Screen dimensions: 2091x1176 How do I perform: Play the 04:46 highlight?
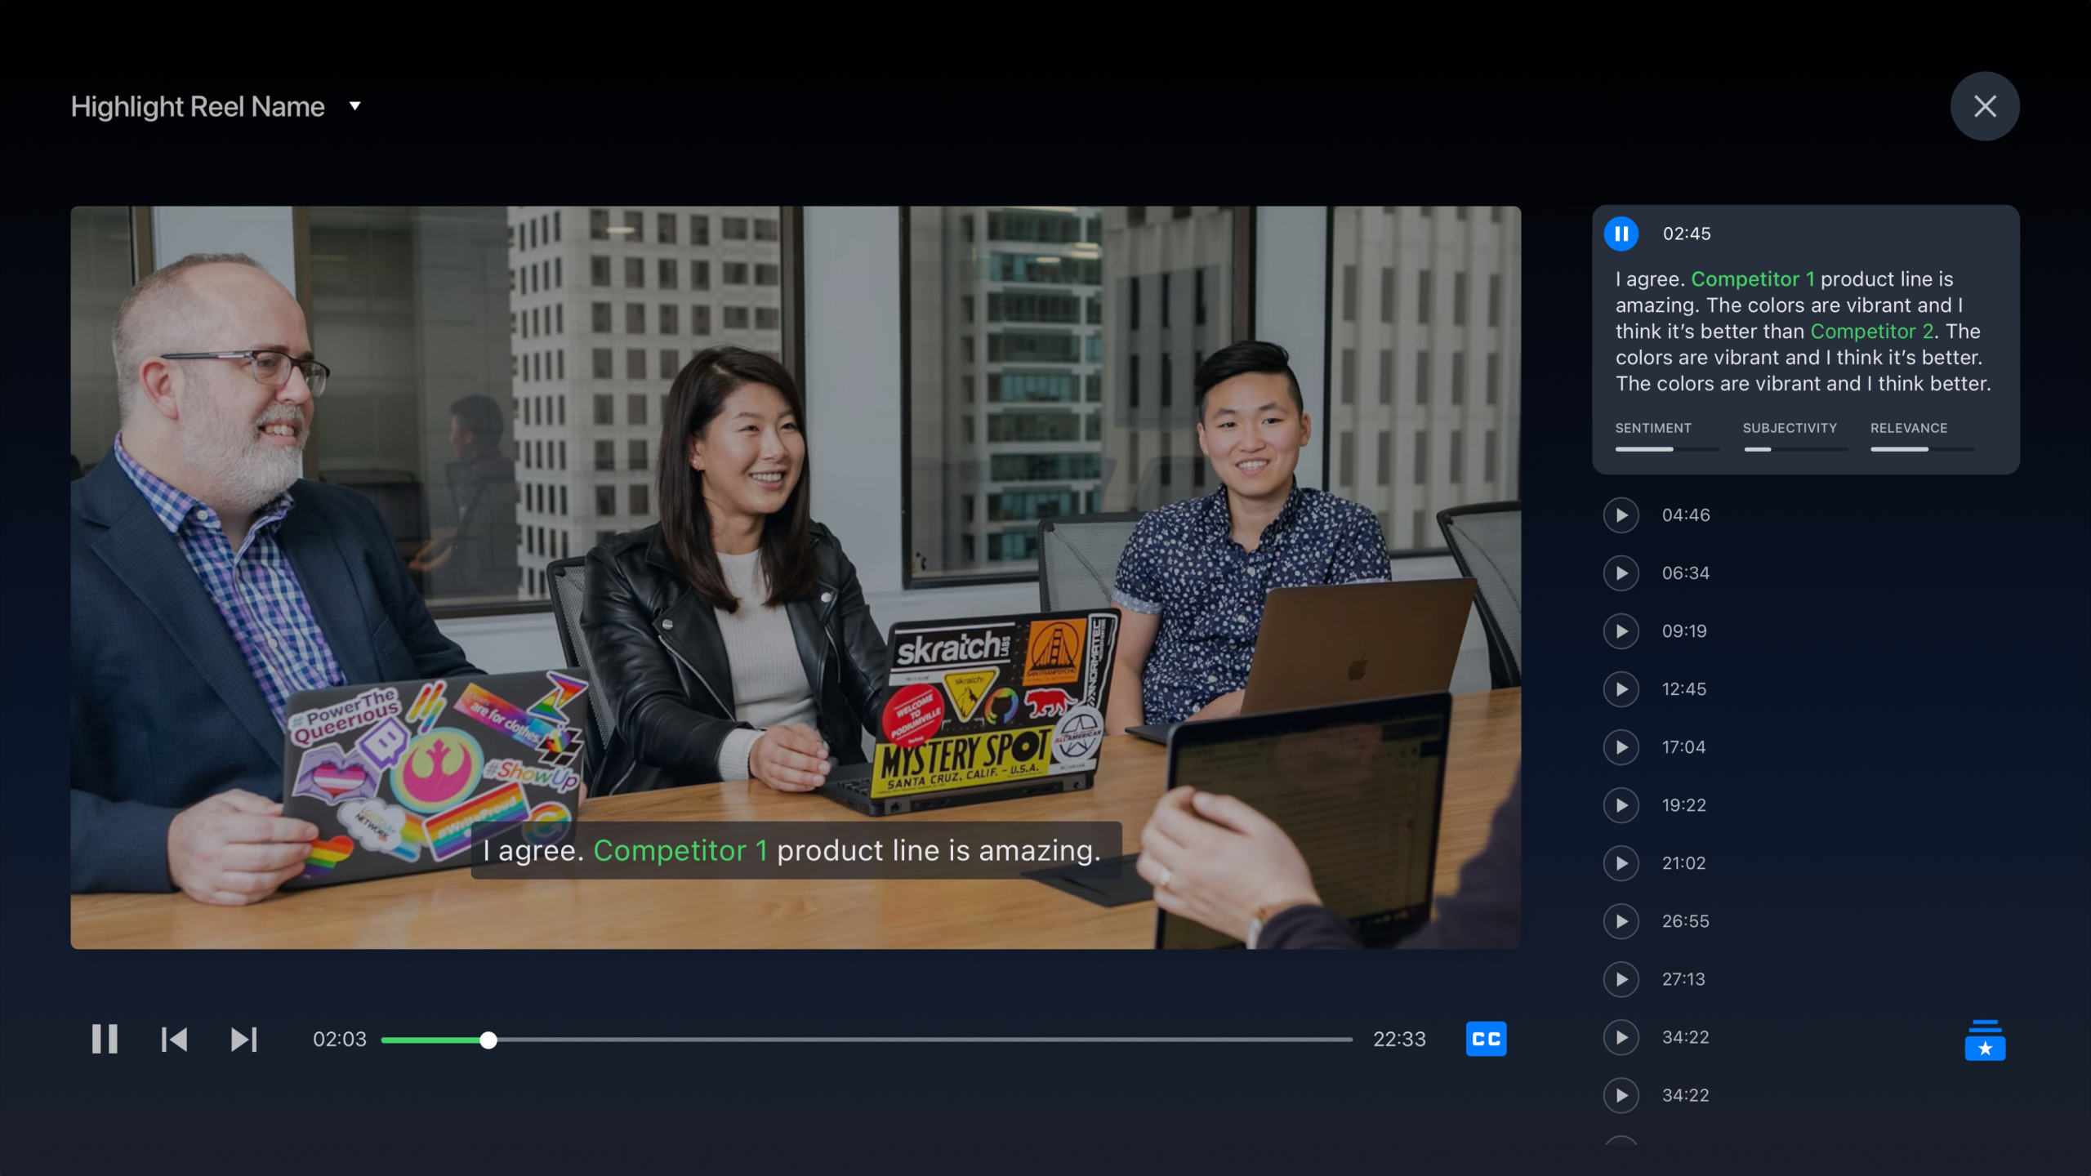click(x=1621, y=515)
